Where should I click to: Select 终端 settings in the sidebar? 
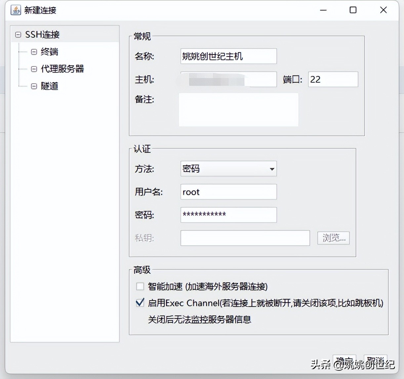pyautogui.click(x=49, y=52)
